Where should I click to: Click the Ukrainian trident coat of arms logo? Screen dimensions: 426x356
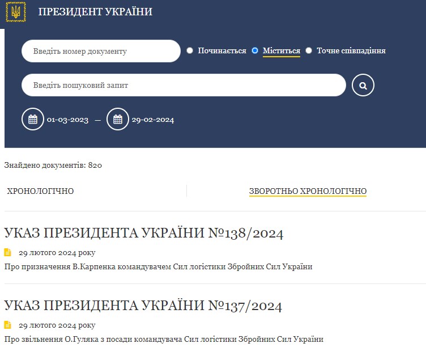[x=16, y=12]
